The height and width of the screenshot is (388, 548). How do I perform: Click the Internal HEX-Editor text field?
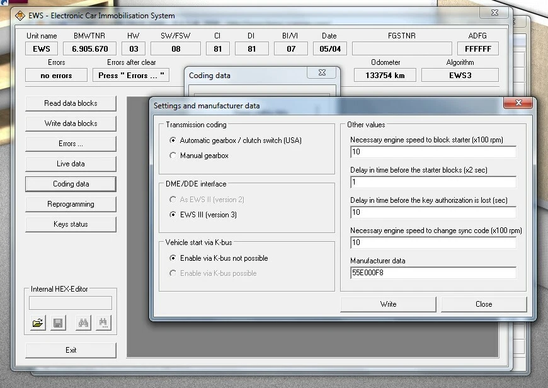[71, 303]
